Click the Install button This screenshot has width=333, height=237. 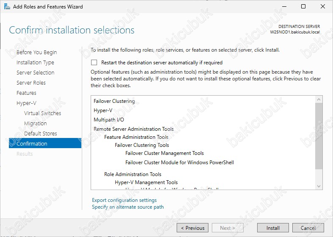tap(273, 228)
